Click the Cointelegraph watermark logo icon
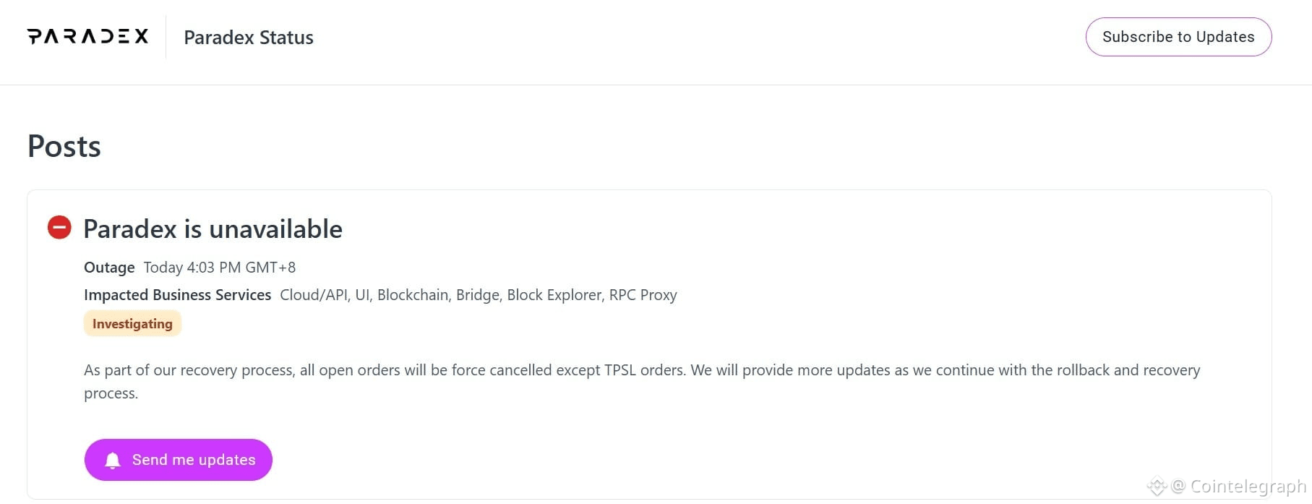This screenshot has width=1312, height=504. 1157,487
